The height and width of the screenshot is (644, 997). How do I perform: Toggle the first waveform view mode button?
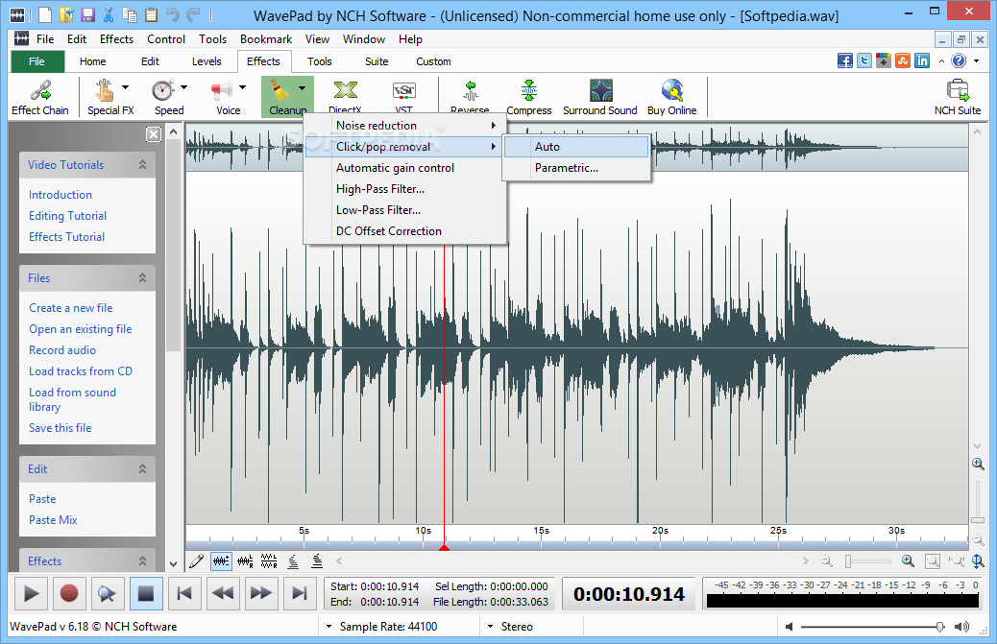(x=221, y=561)
